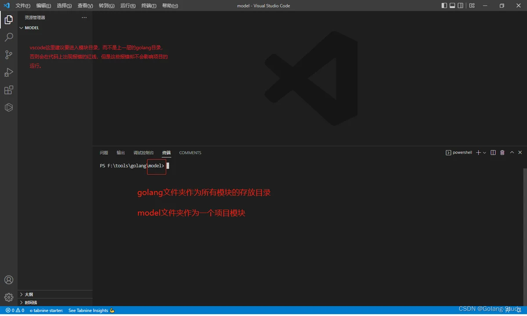Click the terminal vertical scrollbar
The width and height of the screenshot is (527, 316).
[x=525, y=237]
